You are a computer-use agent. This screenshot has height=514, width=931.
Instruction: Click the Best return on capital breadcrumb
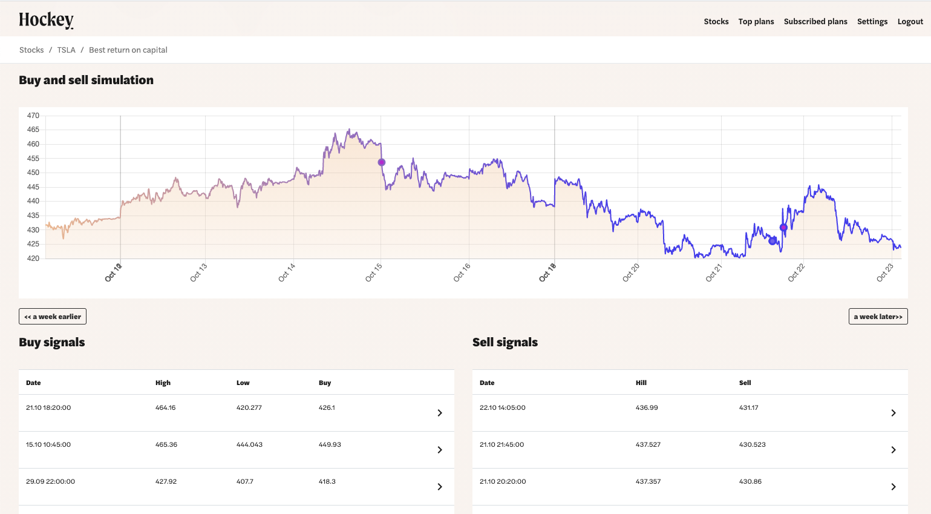[128, 50]
